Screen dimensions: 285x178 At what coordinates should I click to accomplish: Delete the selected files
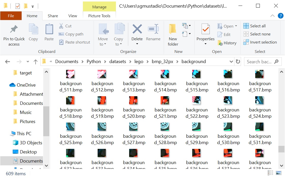point(137,32)
